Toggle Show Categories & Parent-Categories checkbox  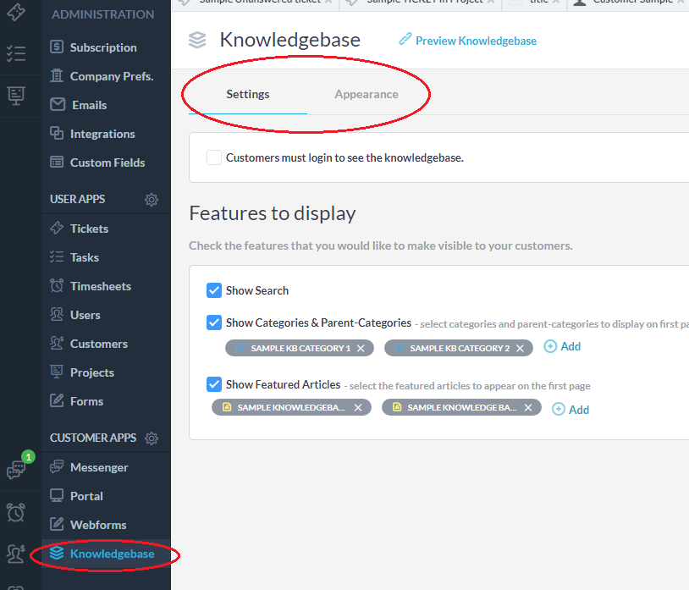click(x=214, y=323)
